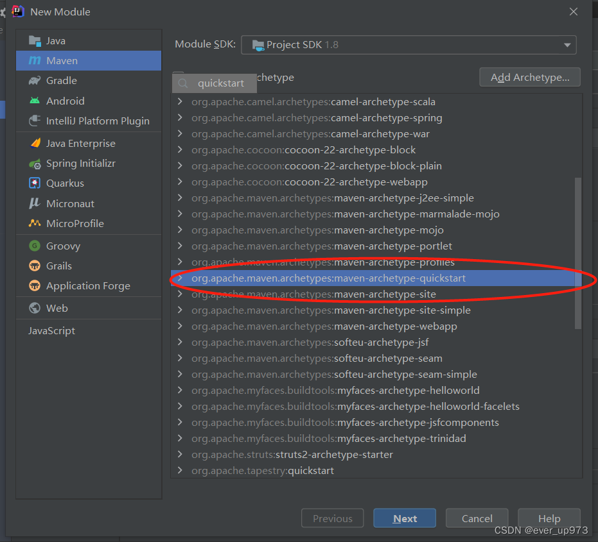Click the Maven 'm' icon
This screenshot has height=542, width=598.
point(35,60)
